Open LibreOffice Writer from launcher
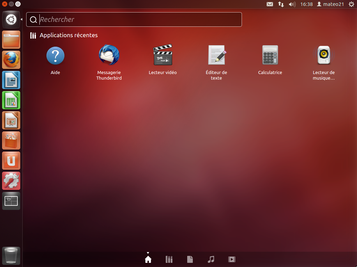This screenshot has width=357, height=267. tap(11, 80)
